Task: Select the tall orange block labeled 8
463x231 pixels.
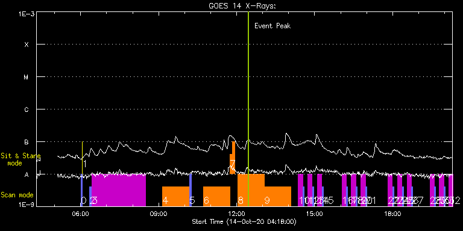Action: coord(251,190)
